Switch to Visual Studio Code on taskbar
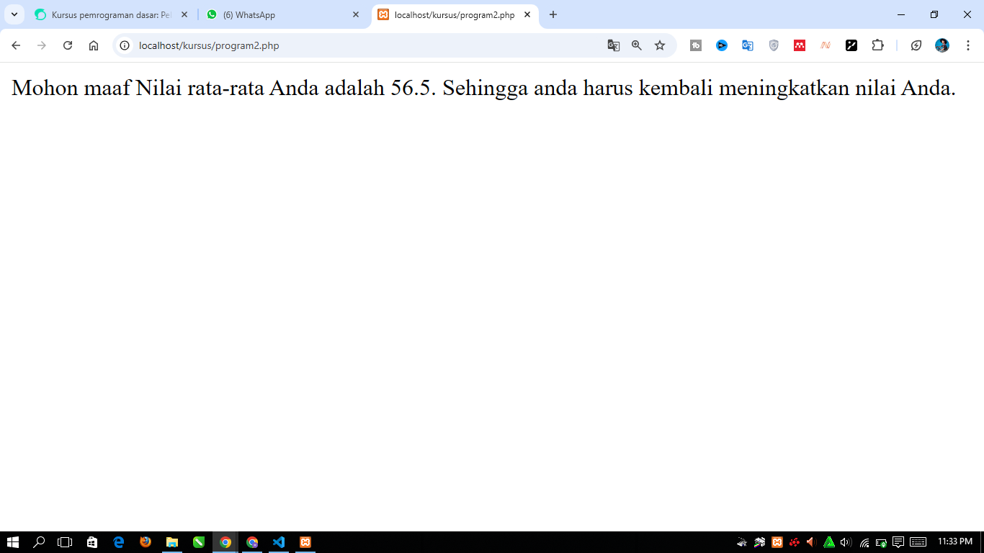Image resolution: width=984 pixels, height=553 pixels. pyautogui.click(x=279, y=542)
